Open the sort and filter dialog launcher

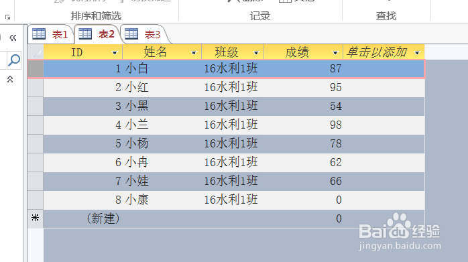(8, 17)
